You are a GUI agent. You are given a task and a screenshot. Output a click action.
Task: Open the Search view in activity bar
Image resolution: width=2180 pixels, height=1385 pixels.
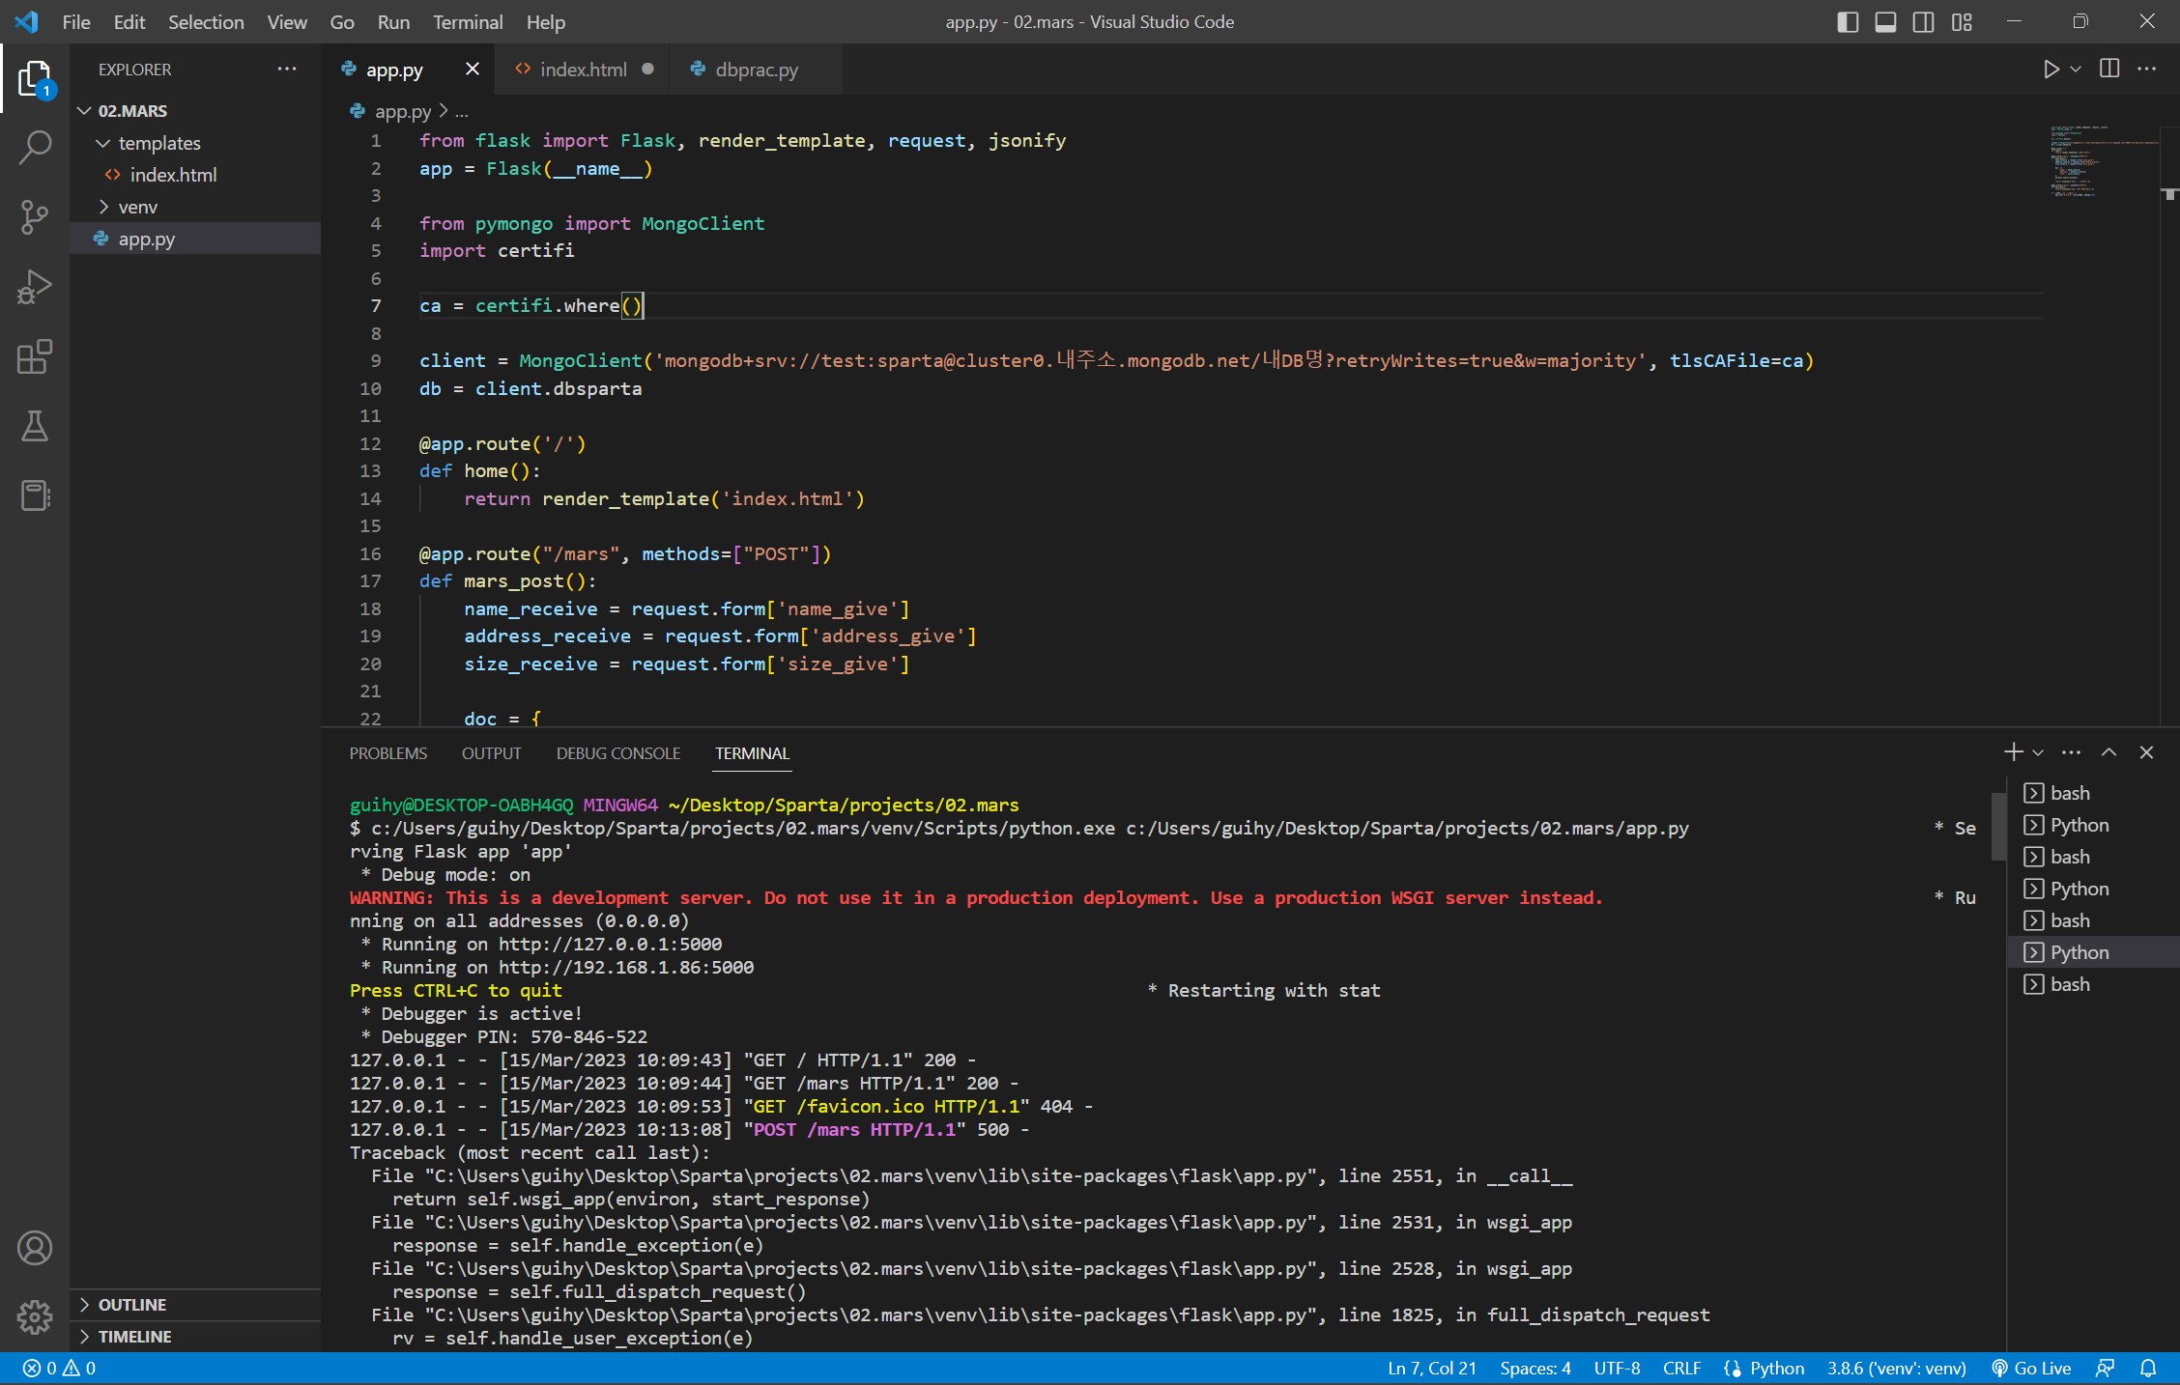click(35, 148)
